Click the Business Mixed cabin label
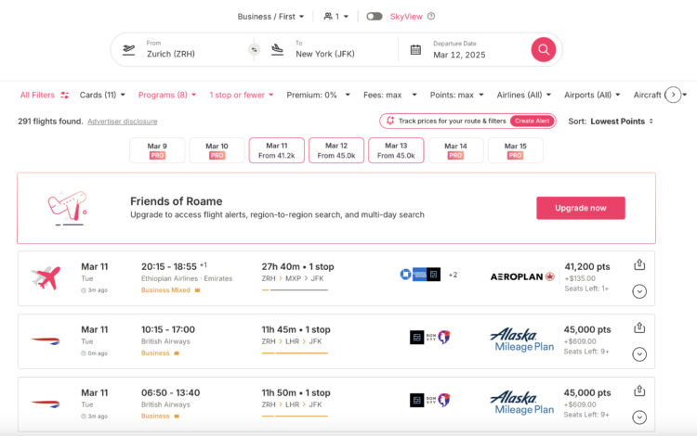Viewport: 697px width, 436px height. click(x=165, y=290)
